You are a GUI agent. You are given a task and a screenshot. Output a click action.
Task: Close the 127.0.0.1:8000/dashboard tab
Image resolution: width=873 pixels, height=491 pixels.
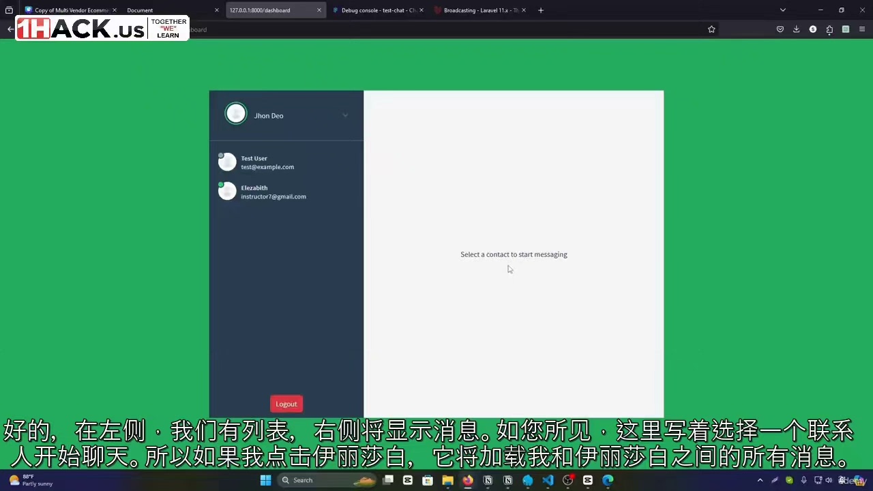tap(319, 10)
